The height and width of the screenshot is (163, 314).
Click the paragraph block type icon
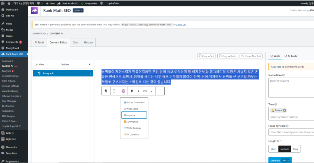pyautogui.click(x=106, y=91)
